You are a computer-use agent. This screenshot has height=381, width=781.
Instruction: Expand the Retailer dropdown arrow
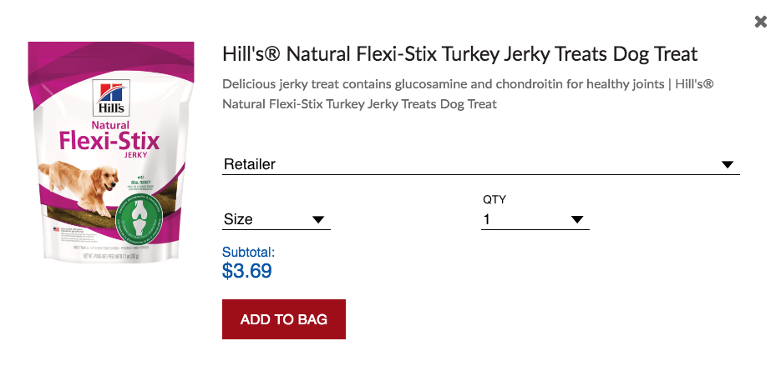point(727,165)
